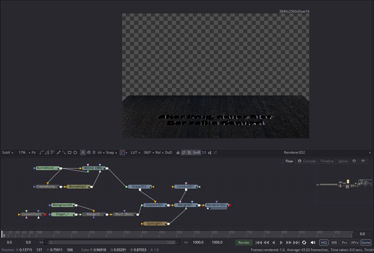Play the sequence in reverse
Image resolution: width=374 pixels, height=253 pixels.
pos(274,243)
